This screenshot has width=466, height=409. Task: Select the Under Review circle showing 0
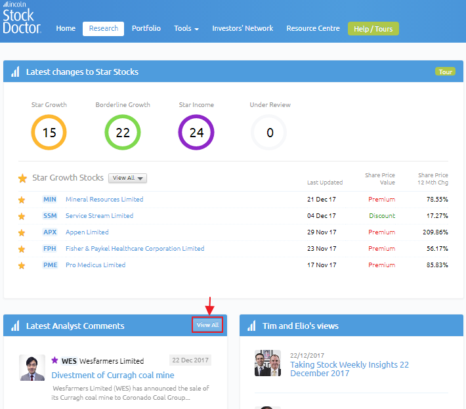[269, 132]
